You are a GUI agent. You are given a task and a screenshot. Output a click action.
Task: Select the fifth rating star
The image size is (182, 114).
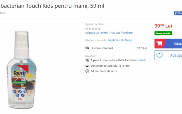(99, 29)
